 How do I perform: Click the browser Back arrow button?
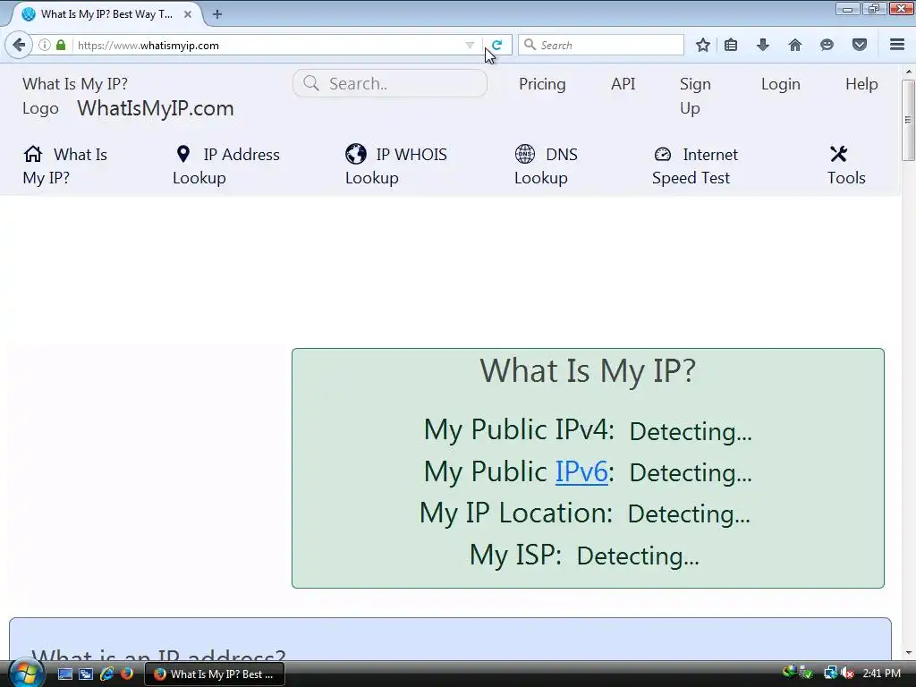[x=19, y=45]
